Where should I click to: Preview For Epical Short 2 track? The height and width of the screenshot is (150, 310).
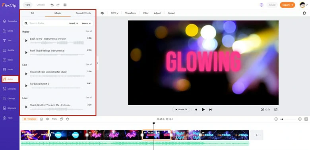coord(26,86)
